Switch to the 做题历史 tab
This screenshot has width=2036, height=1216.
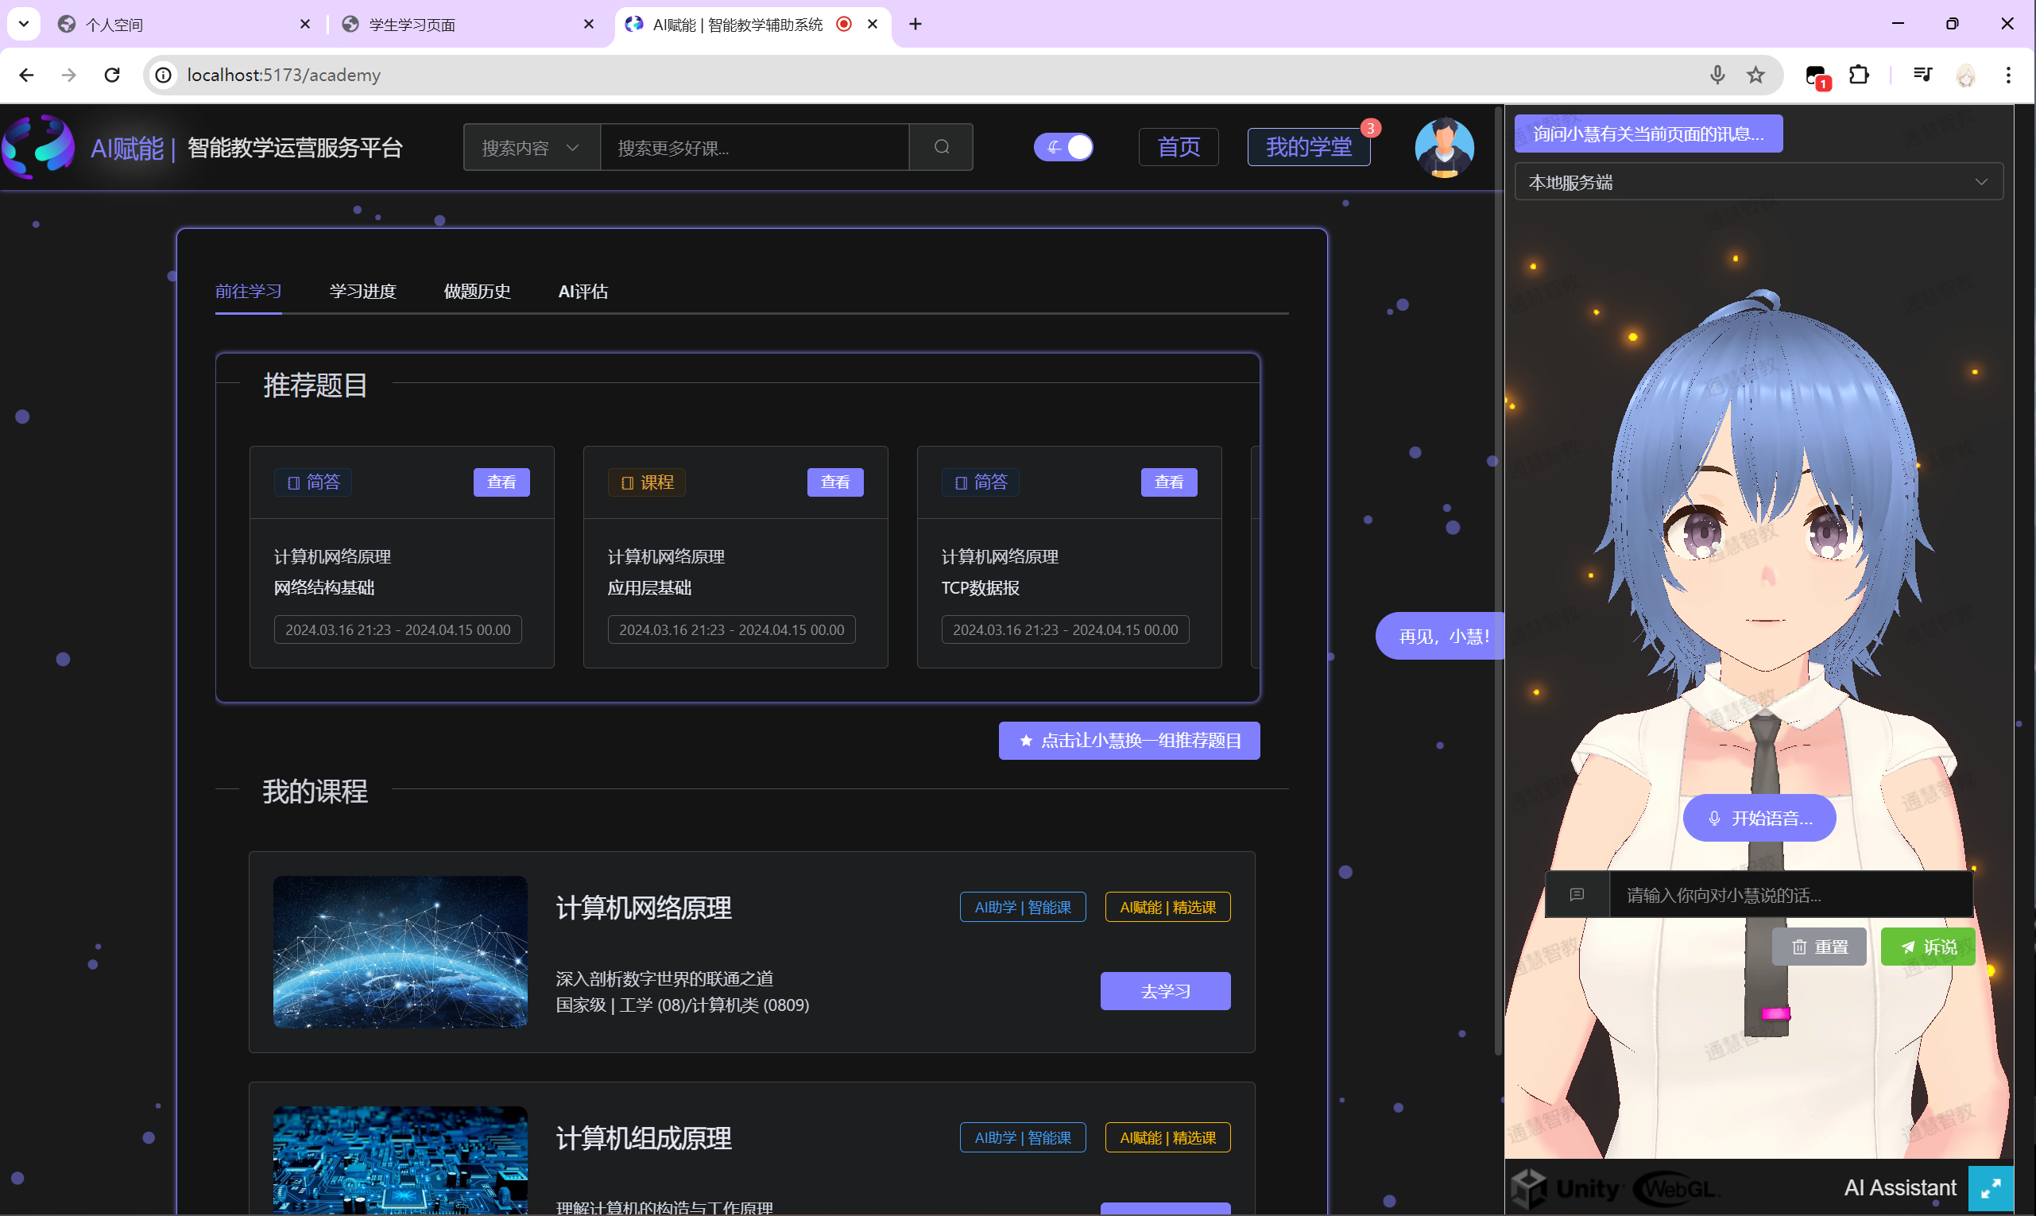(x=477, y=291)
